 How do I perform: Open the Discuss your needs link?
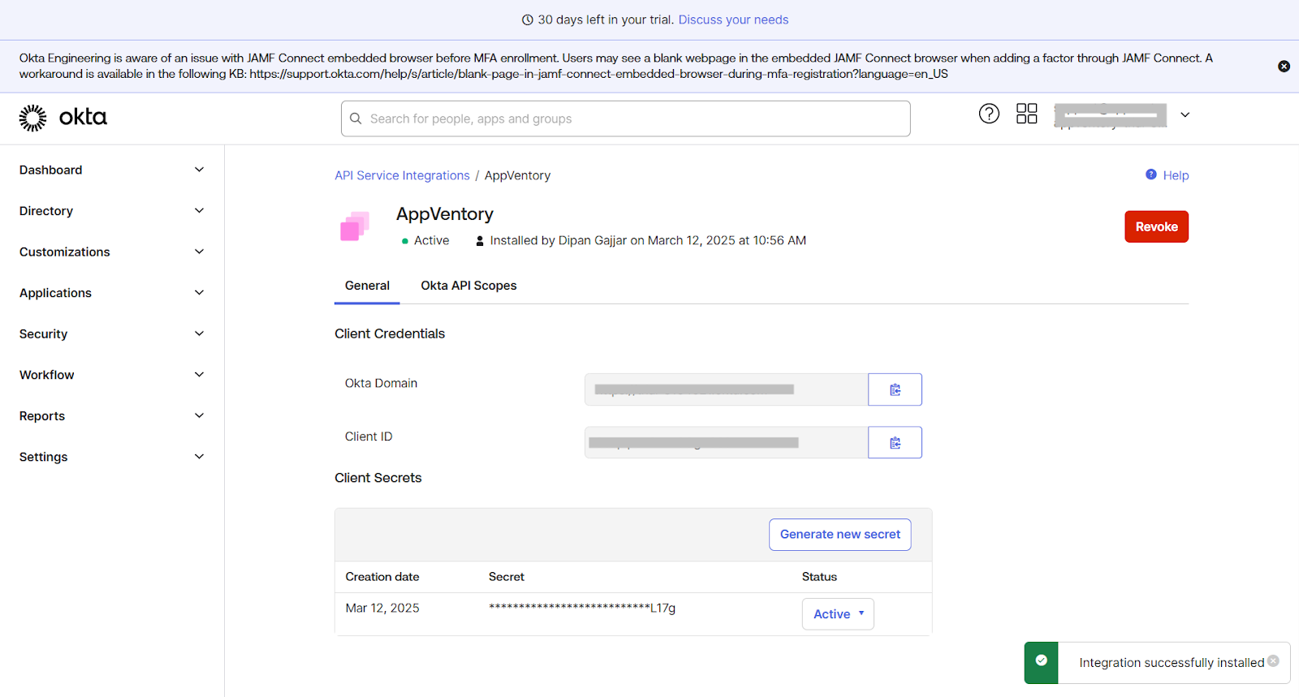tap(733, 19)
